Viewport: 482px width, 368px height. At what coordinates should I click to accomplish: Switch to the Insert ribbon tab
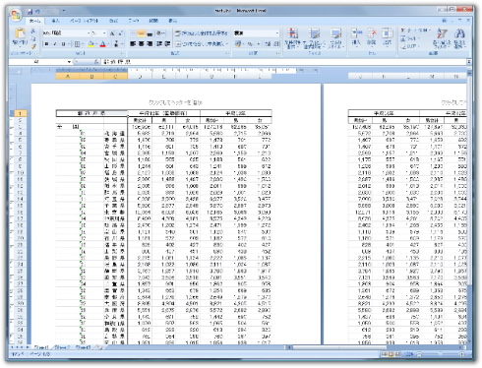click(56, 21)
